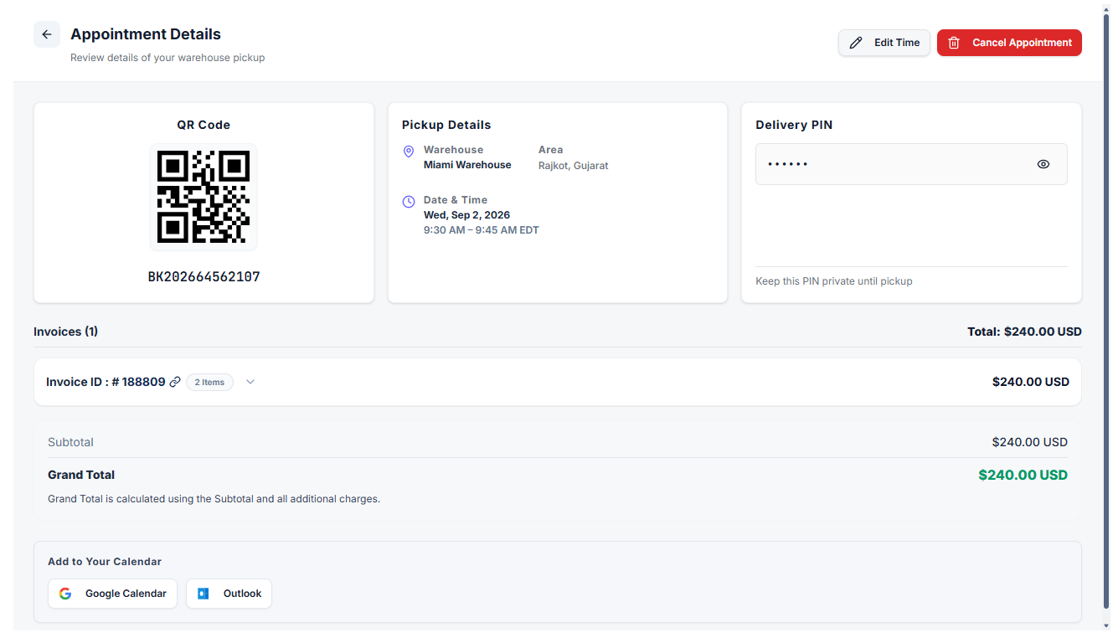Click the green Grand Total amount
1118x643 pixels.
1023,475
